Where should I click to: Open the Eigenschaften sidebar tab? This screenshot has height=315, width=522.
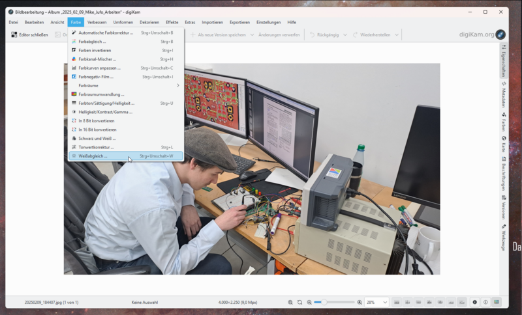(x=504, y=61)
